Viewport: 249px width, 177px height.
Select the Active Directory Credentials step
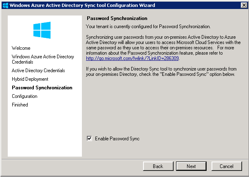click(38, 71)
